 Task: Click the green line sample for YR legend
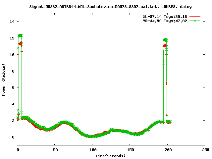tap(195, 21)
